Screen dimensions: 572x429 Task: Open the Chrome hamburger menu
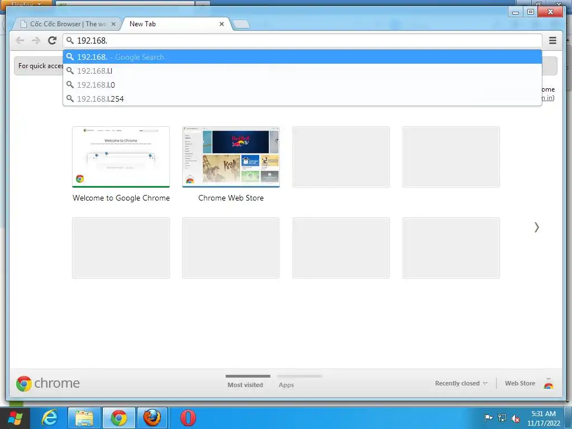552,40
